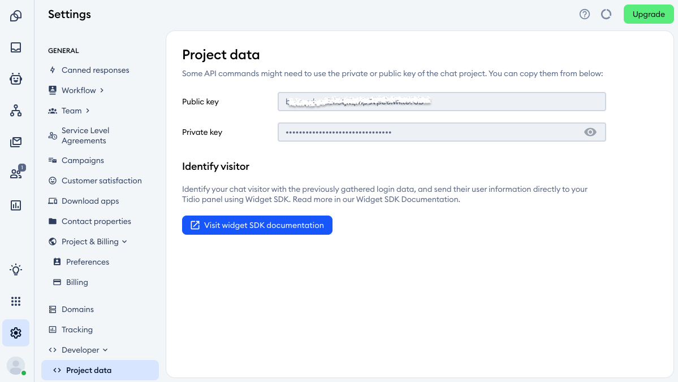Open the Tracking settings page
Image resolution: width=678 pixels, height=382 pixels.
click(77, 330)
